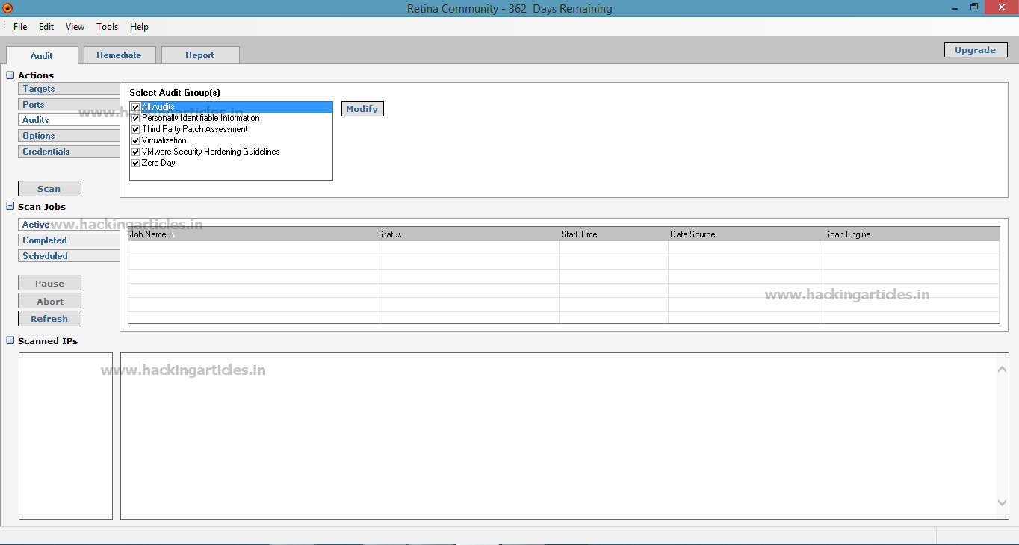
Task: Open the View menu
Action: (x=75, y=27)
